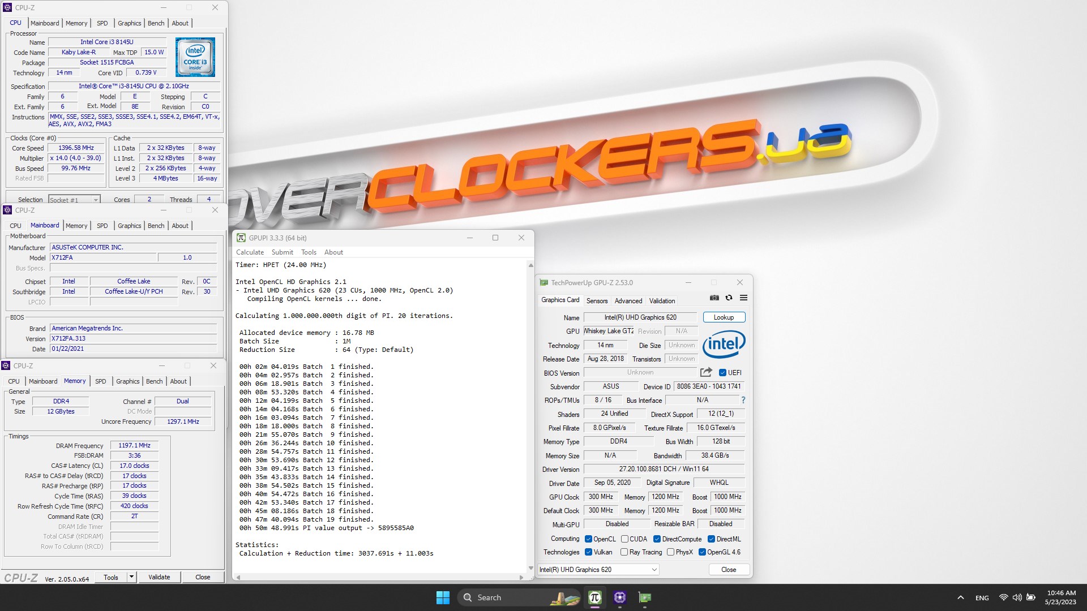The image size is (1087, 611).
Task: Click GPU-Z Name field Intel UHD Graphics 620
Action: point(640,317)
